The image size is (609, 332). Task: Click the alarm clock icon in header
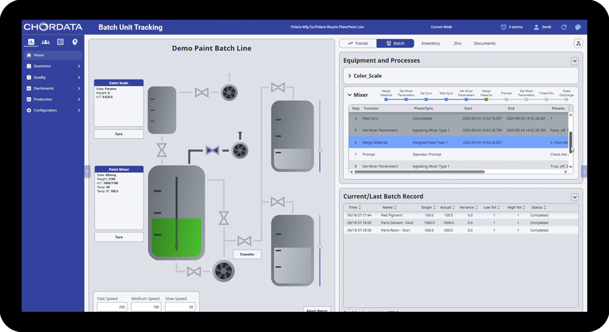[x=504, y=27]
